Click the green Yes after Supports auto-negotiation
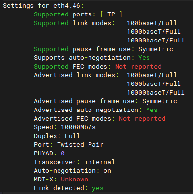Viewport: 193px width, 194px height. pyautogui.click(x=144, y=58)
